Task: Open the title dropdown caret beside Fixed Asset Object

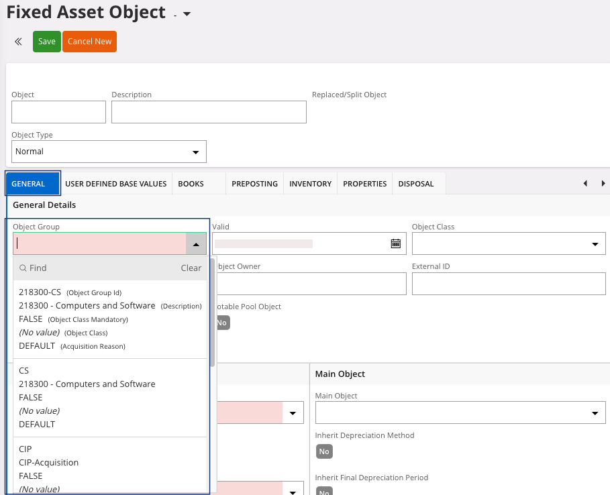Action: 187,14
